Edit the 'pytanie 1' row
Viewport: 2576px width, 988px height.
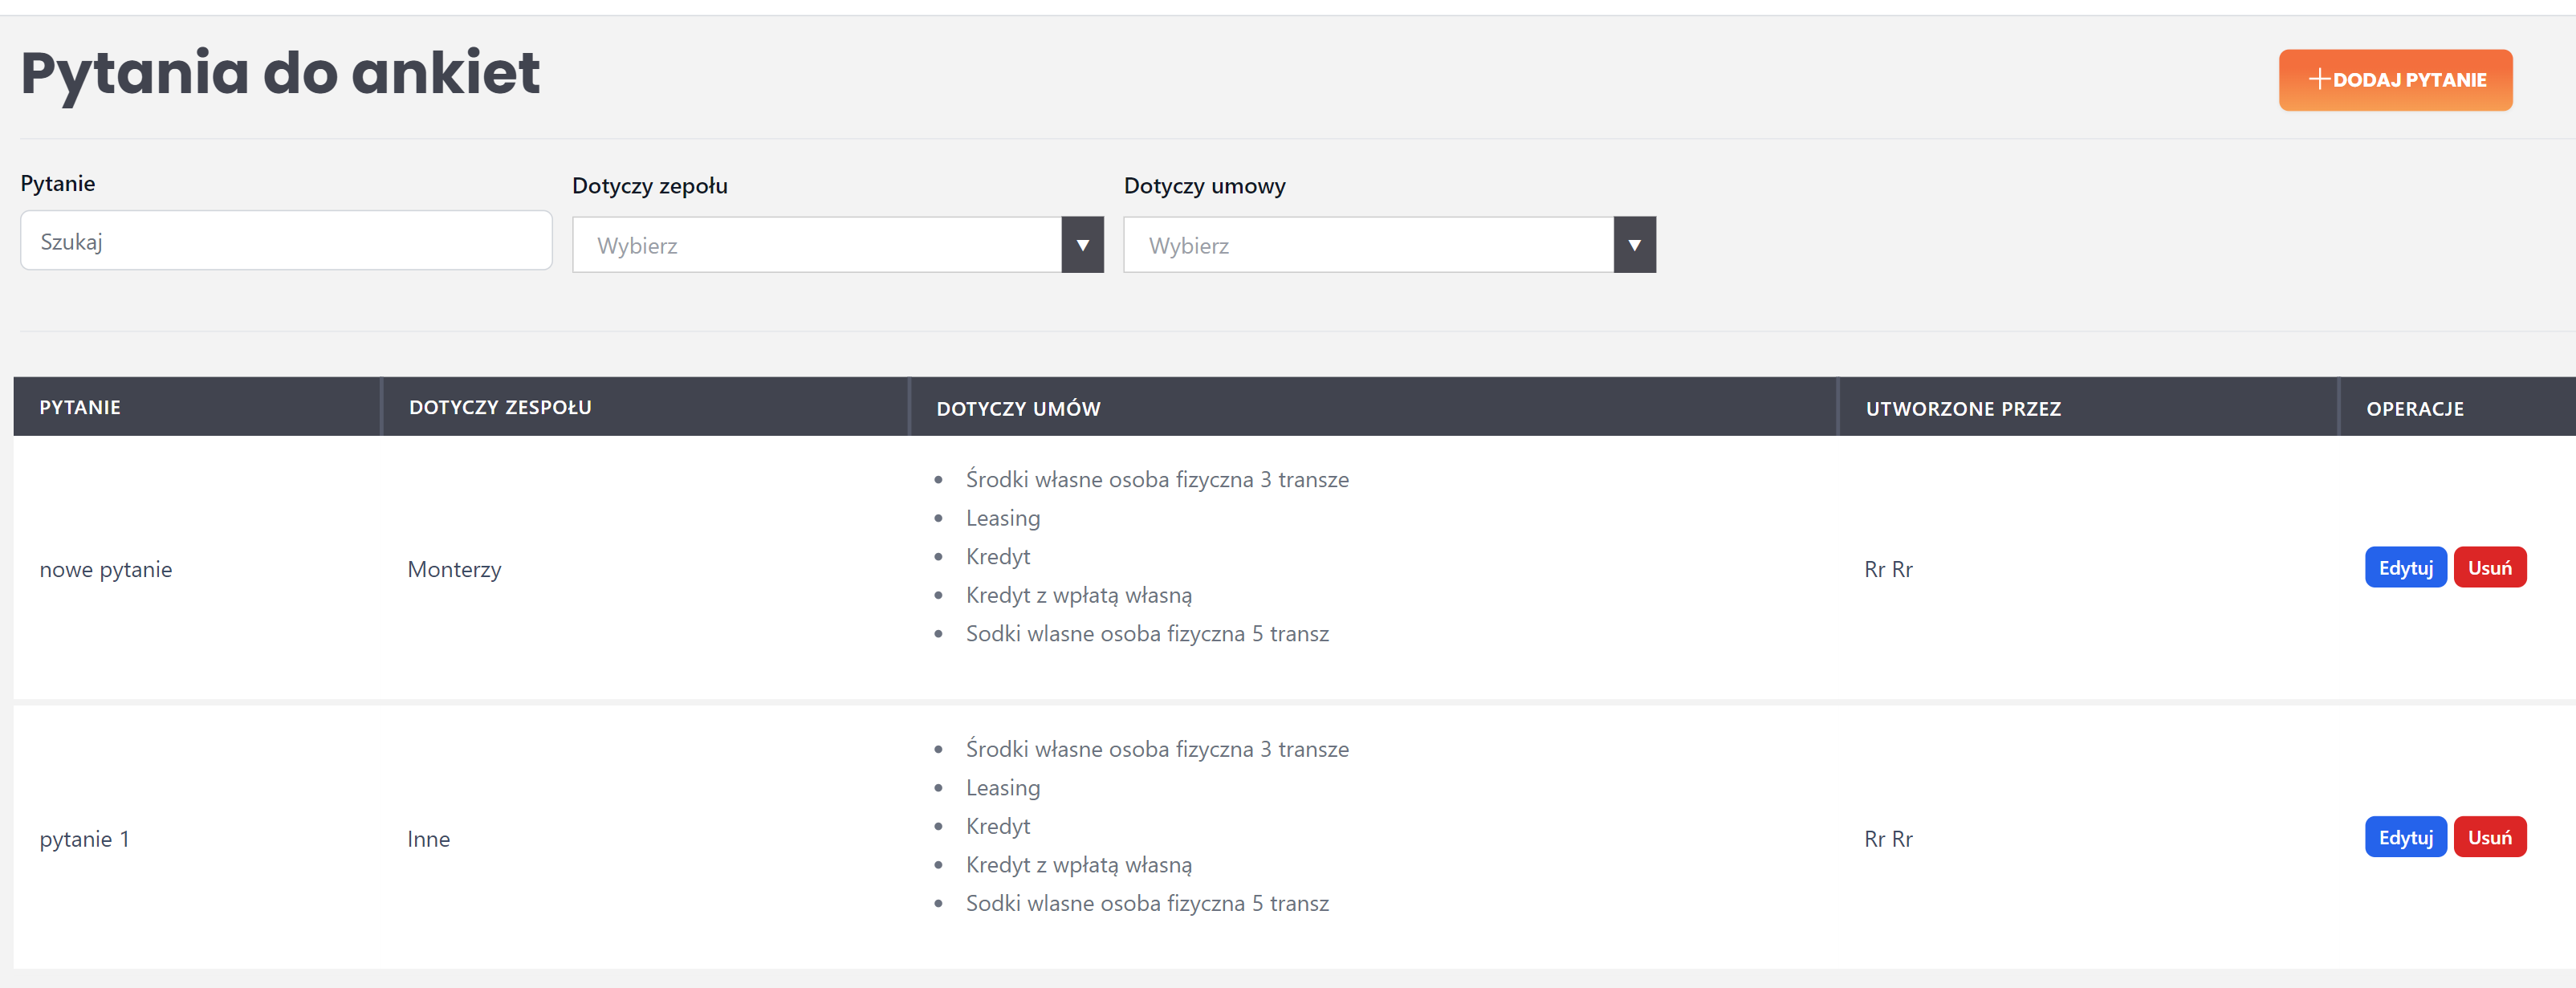(x=2405, y=838)
